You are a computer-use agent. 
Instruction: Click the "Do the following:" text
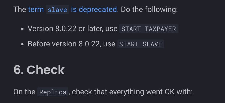point(149,10)
